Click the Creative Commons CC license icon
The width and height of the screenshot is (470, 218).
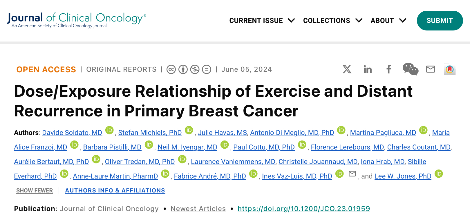click(x=171, y=69)
